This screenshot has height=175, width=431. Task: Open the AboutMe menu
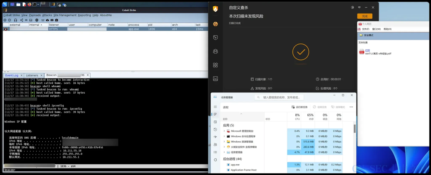click(106, 15)
